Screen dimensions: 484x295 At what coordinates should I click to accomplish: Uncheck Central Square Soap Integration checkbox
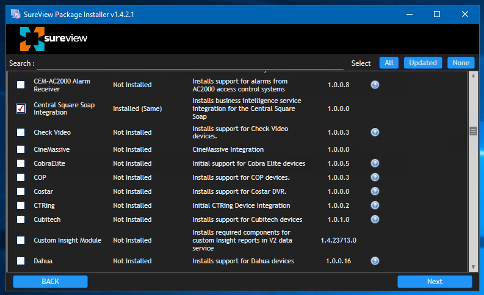point(21,108)
